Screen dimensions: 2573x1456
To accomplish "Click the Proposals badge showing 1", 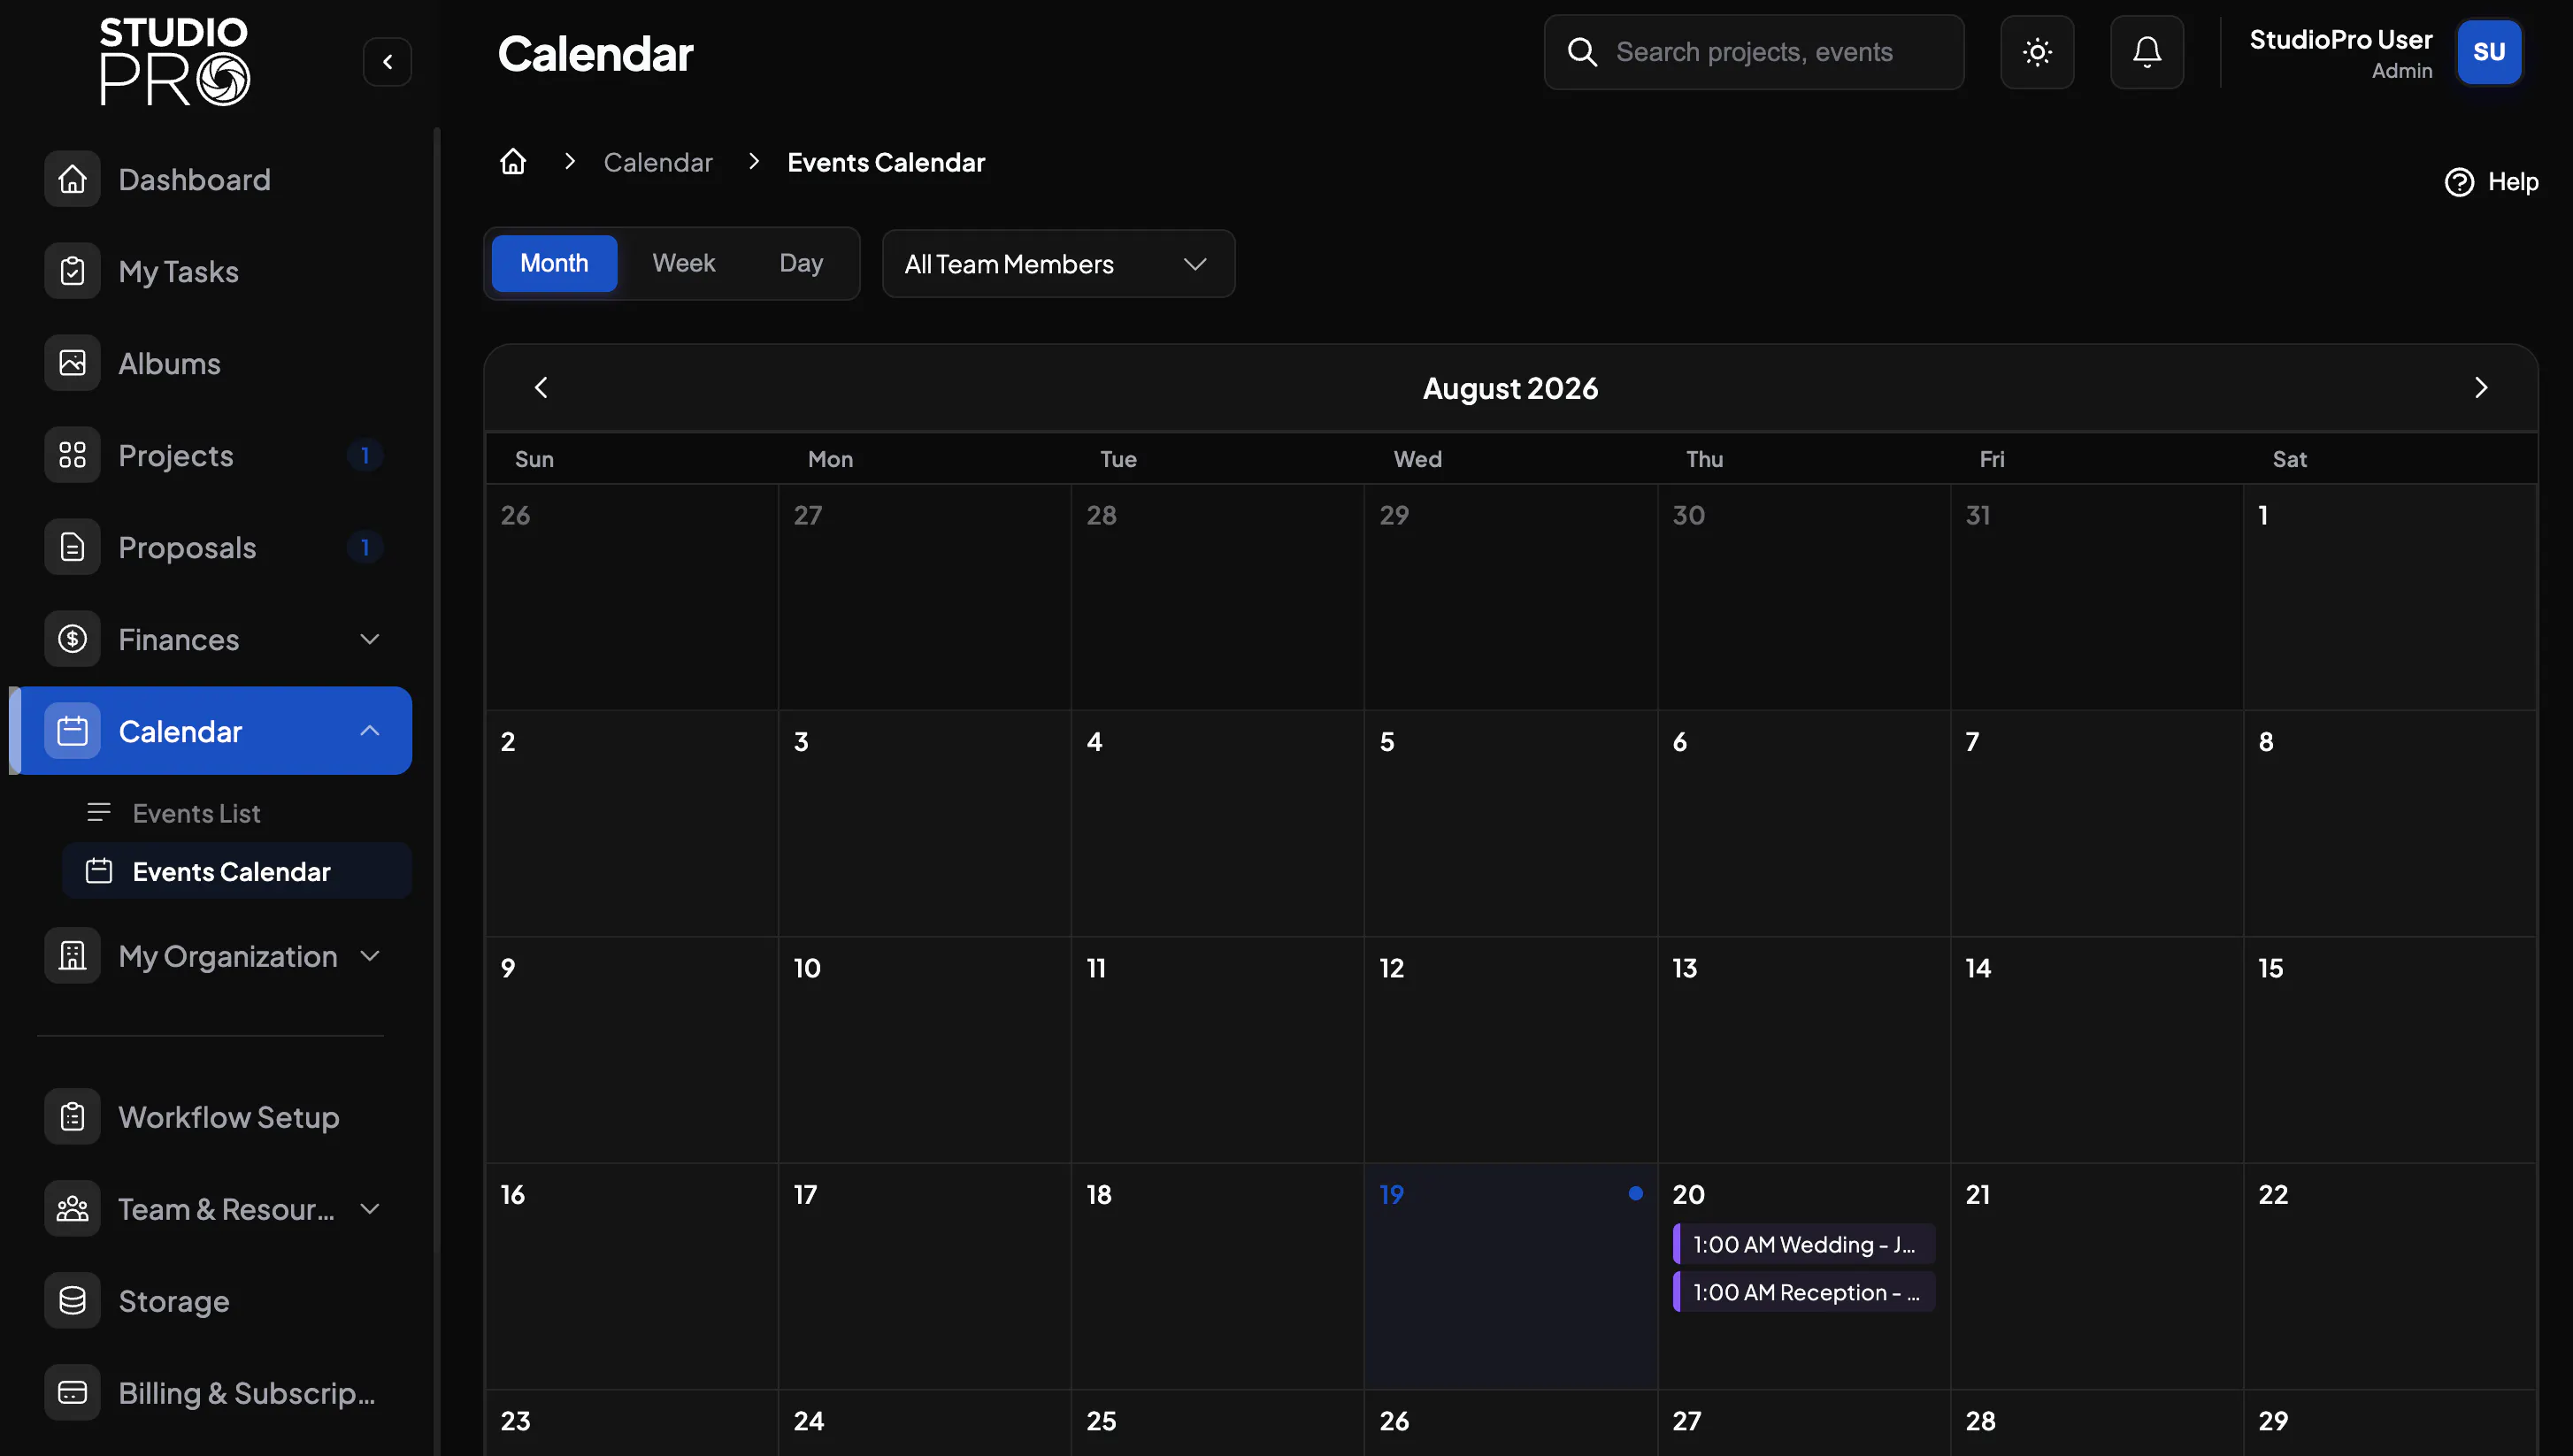I will pyautogui.click(x=365, y=547).
